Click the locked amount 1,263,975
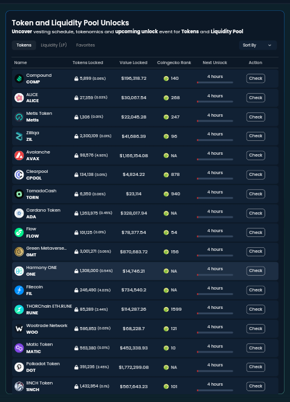Screen dimensions: 290x402 (89, 213)
